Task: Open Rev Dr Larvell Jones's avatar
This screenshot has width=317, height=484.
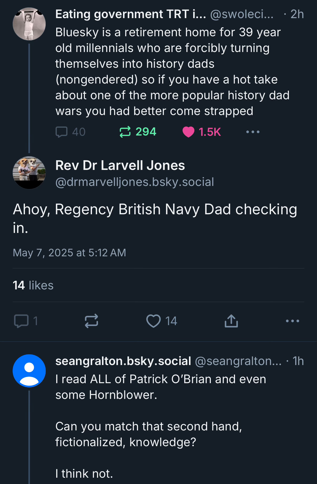Action: [29, 173]
